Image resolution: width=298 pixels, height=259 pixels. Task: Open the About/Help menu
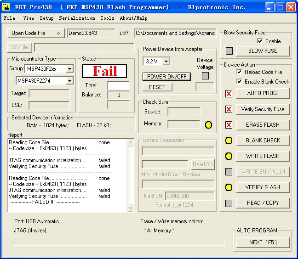click(134, 18)
